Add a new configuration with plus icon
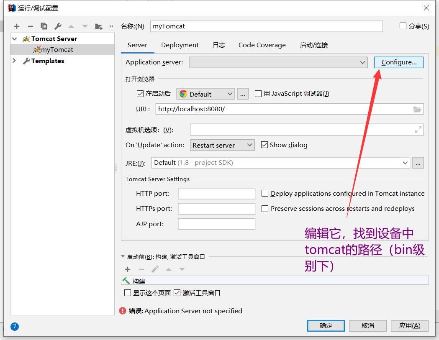The width and height of the screenshot is (439, 340). tap(17, 26)
